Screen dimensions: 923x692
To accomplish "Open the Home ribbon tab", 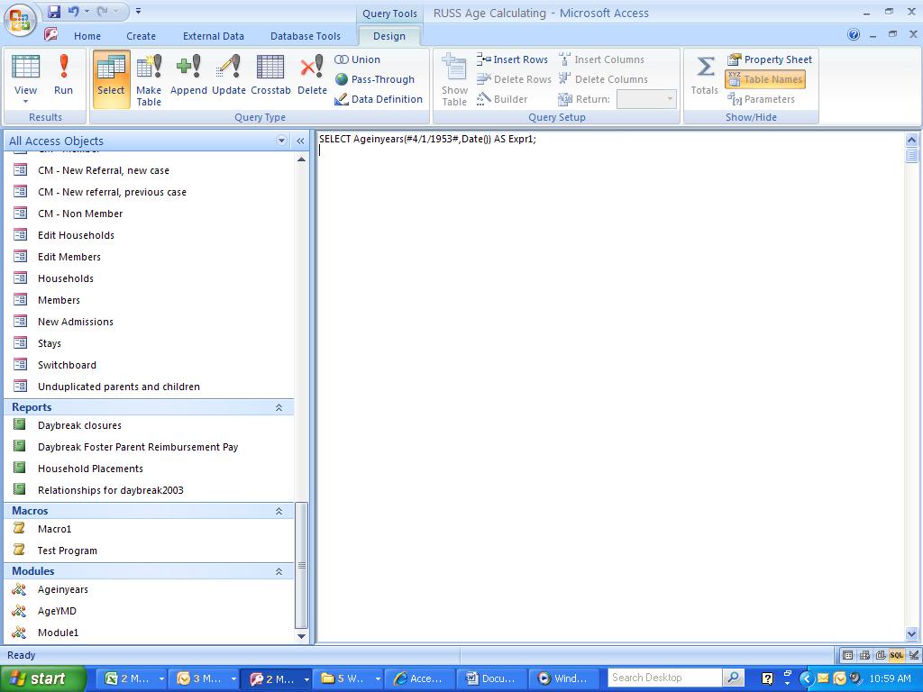I will pos(87,36).
